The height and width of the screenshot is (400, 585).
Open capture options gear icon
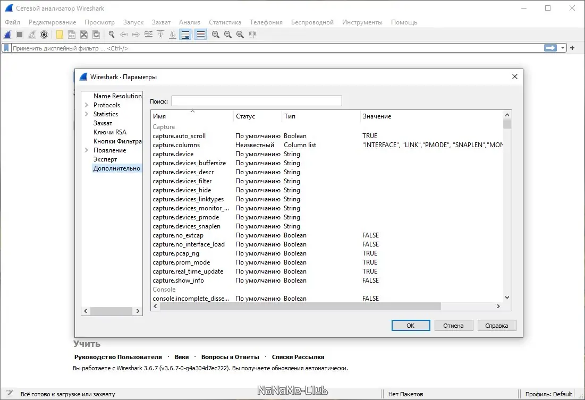[44, 35]
